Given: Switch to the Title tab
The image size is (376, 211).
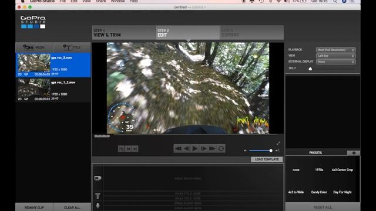Looking at the screenshot, I should coord(72,47).
